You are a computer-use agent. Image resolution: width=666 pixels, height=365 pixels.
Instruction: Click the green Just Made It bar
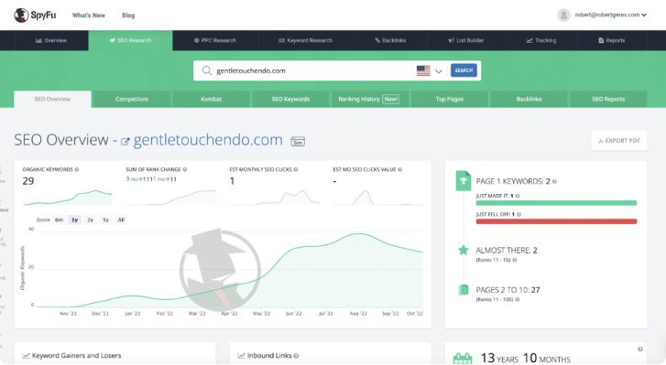[x=556, y=203]
